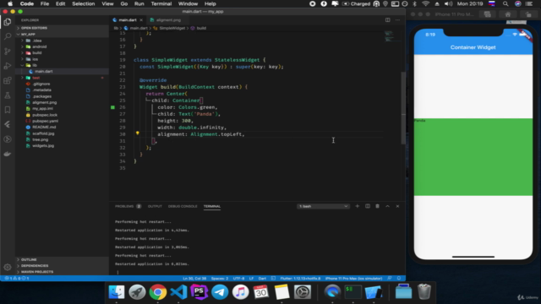Click SimpleWidget in the breadcrumb
541x304 pixels.
(172, 28)
